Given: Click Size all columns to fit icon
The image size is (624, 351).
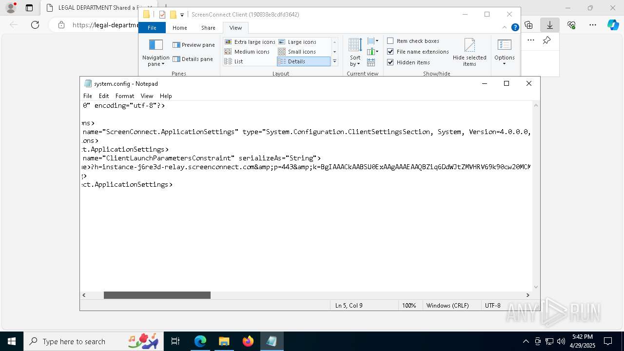Looking at the screenshot, I should point(371,62).
